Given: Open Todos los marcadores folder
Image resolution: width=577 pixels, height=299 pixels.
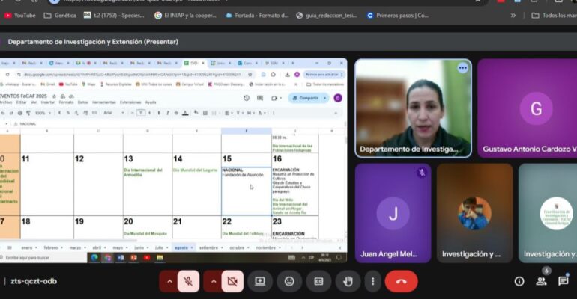Looking at the screenshot, I should 554,16.
